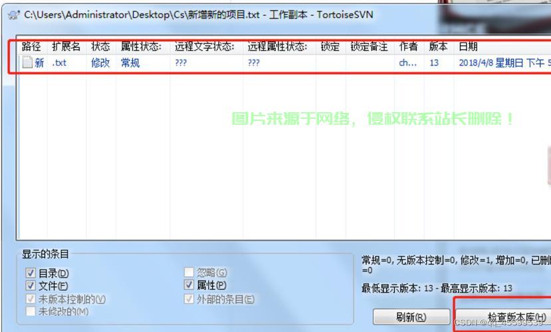Sort by the 锁定 column header
The image size is (551, 332).
tap(330, 46)
